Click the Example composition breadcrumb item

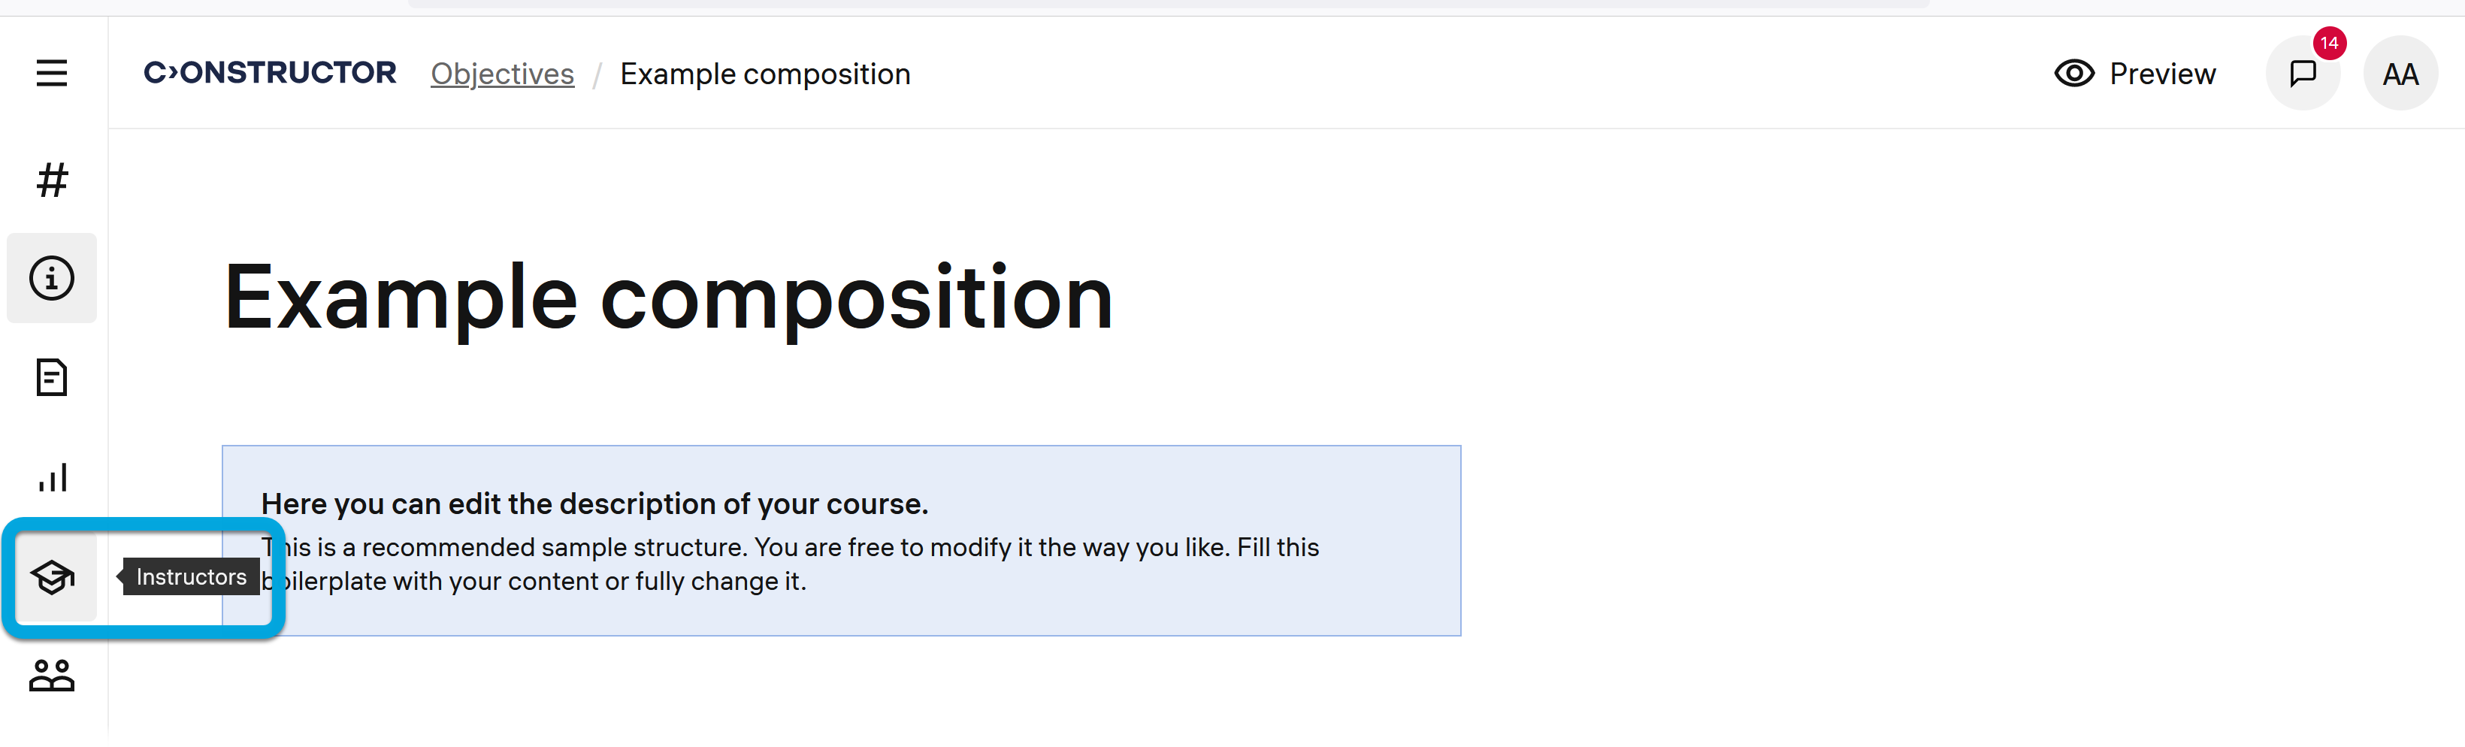tap(764, 74)
